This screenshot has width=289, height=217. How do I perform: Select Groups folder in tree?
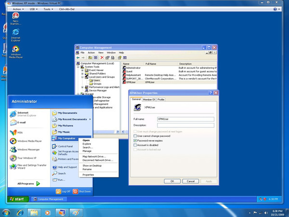coord(95,84)
